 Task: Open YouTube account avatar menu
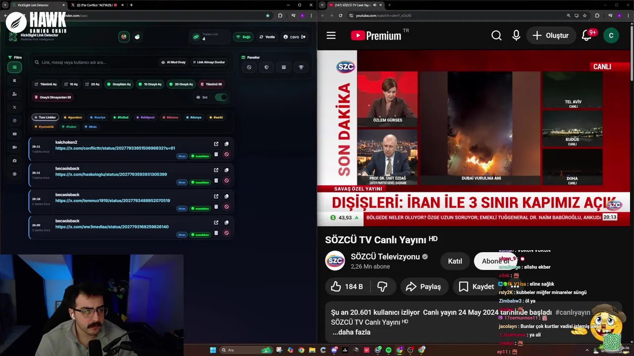(x=611, y=36)
